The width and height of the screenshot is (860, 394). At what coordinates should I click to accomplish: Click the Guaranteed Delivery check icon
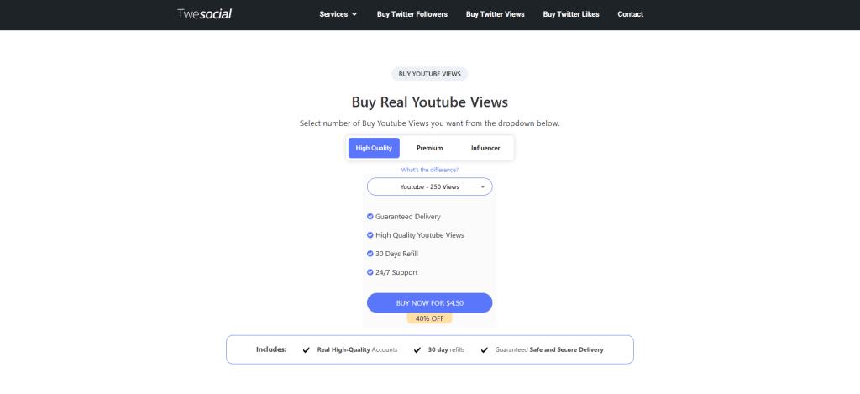370,217
